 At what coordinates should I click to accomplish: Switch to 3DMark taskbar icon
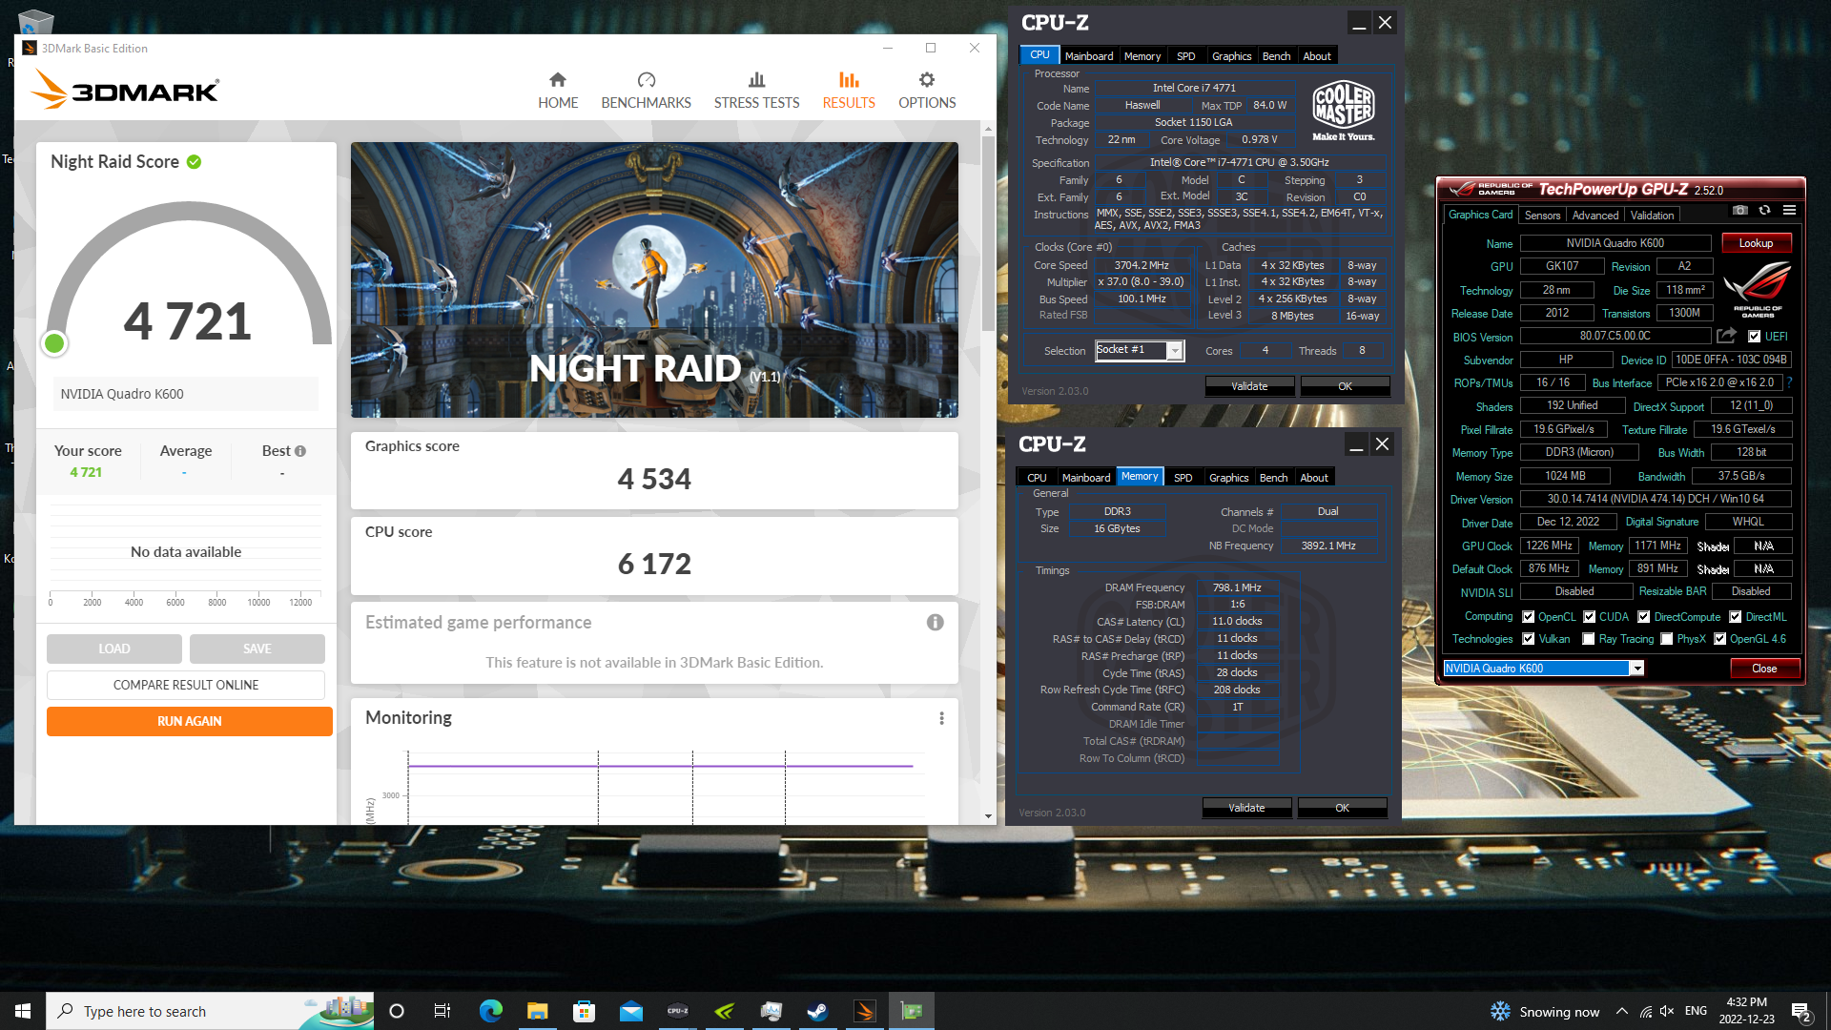[864, 1011]
